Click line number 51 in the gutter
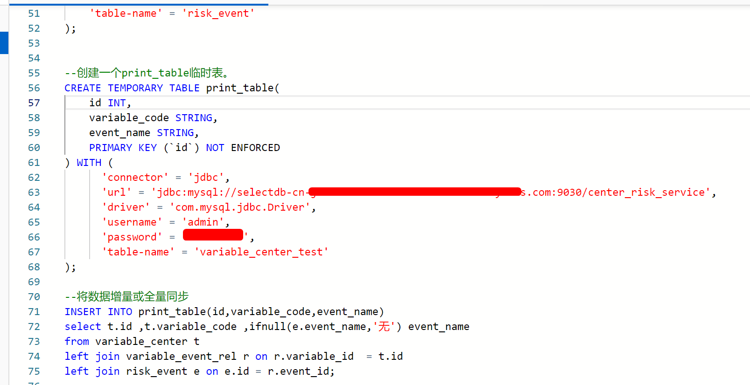The width and height of the screenshot is (750, 385). (x=34, y=14)
